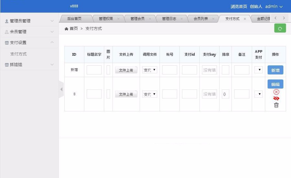Image resolution: width=291 pixels, height=178 pixels.
Task: Click the ID cell showing 8
Action: 74,94
